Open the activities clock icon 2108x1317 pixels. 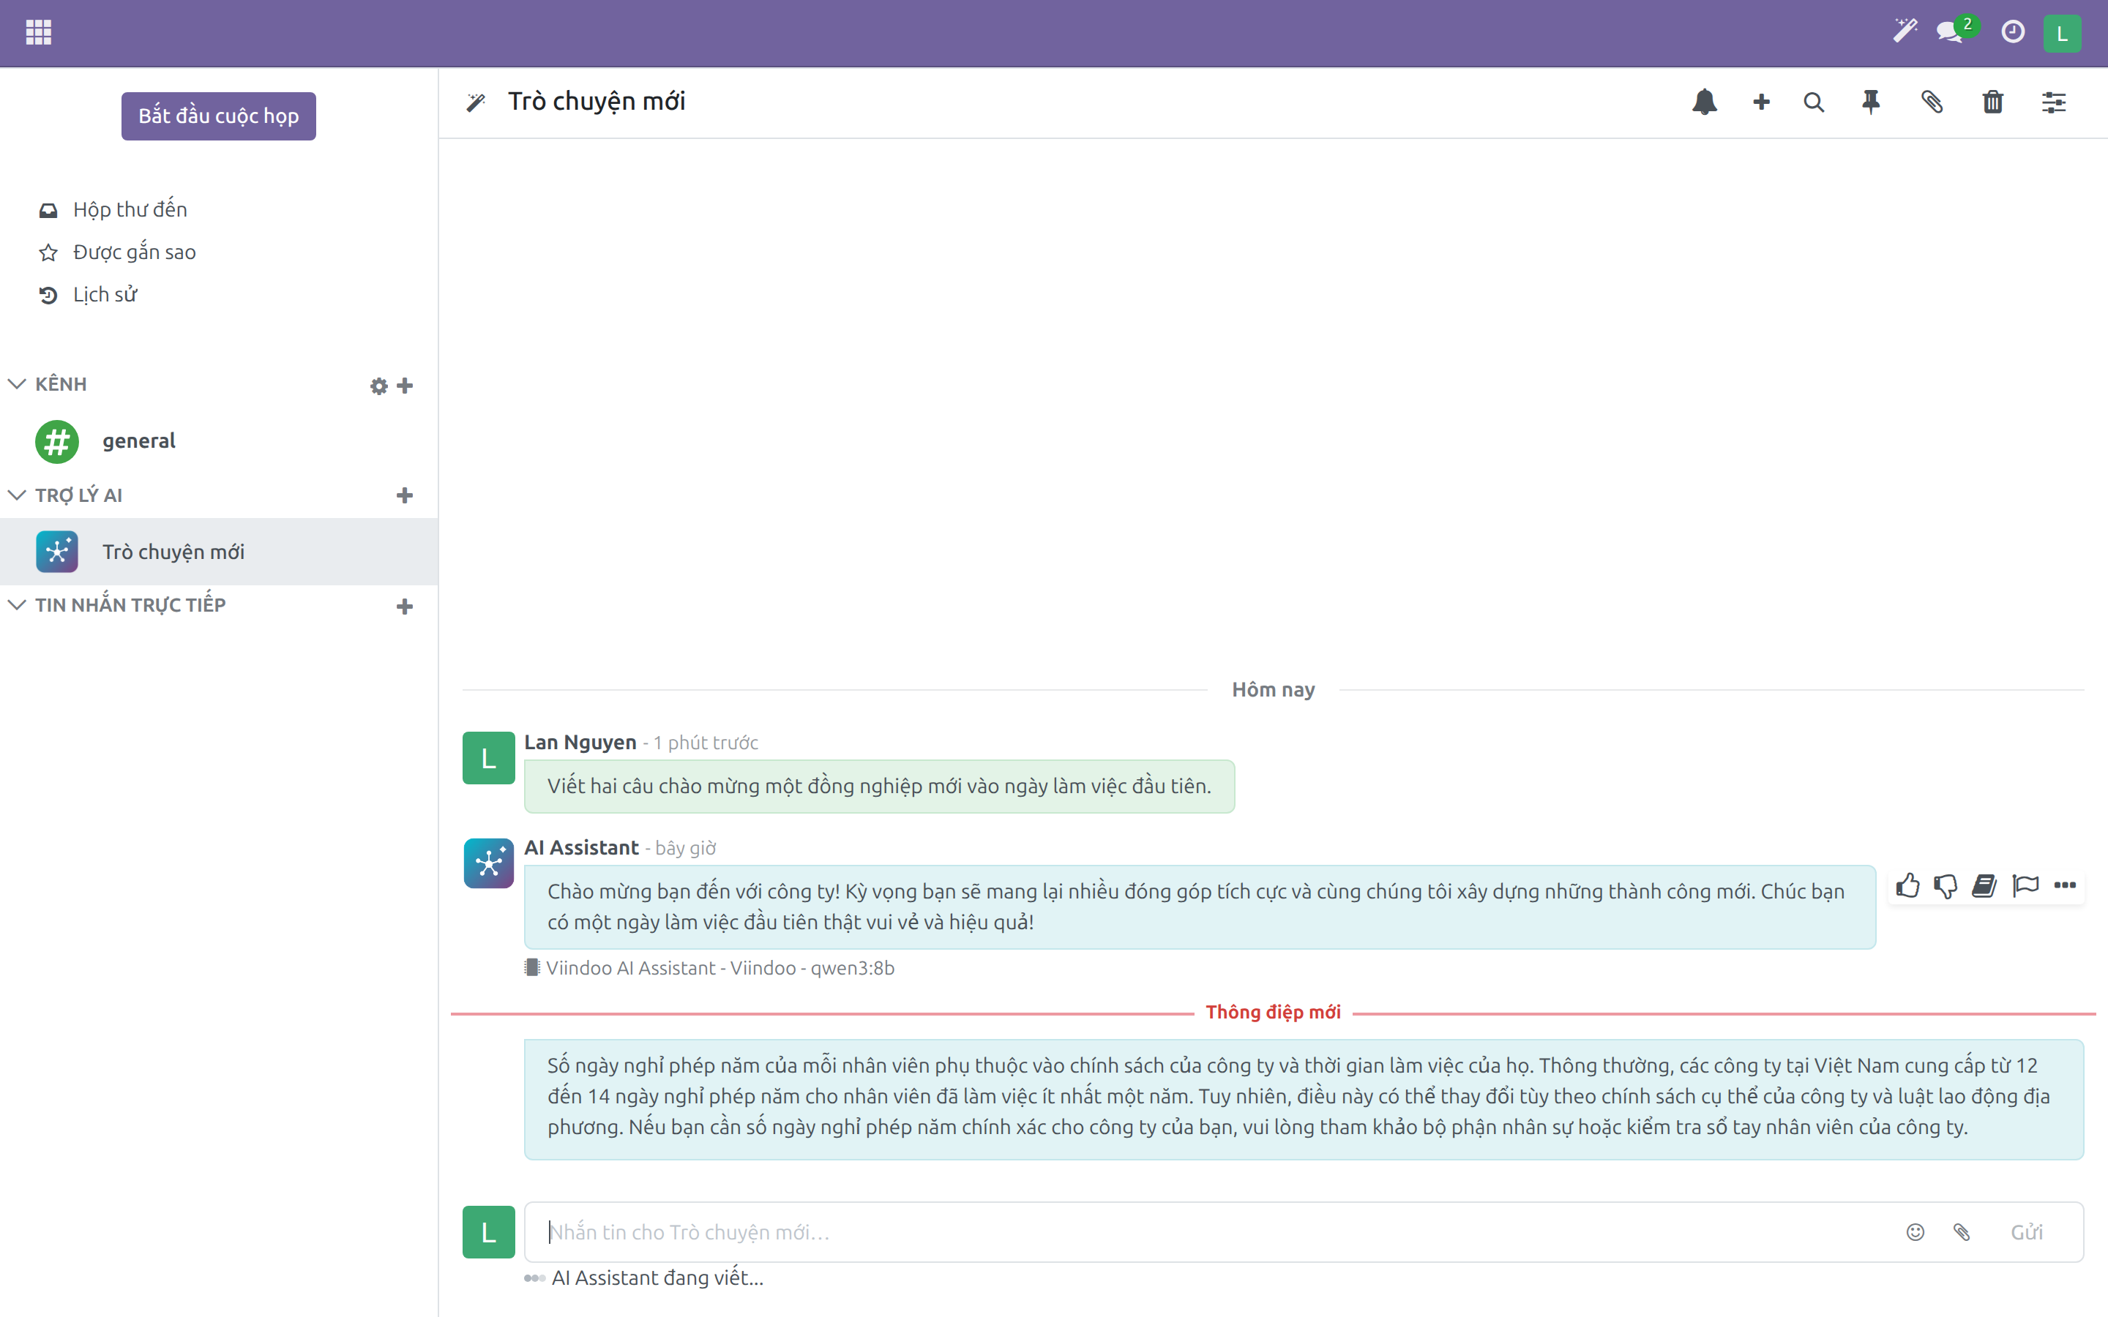[2012, 32]
